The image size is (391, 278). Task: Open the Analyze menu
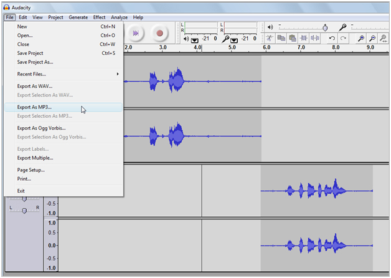119,17
